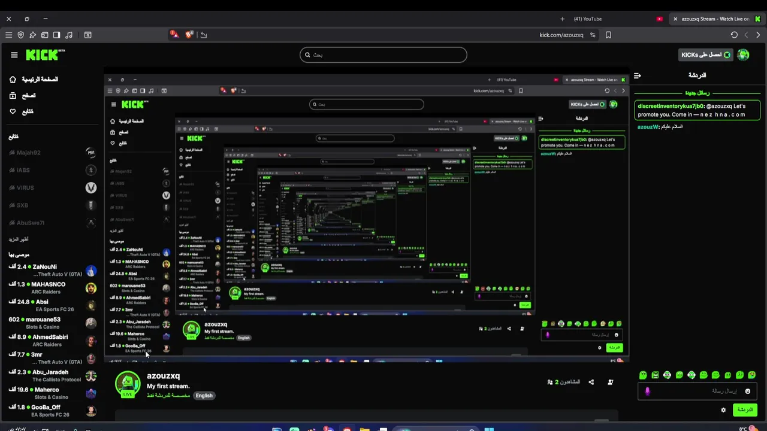Viewport: 767px width, 431px height.
Task: Collapse the chat panel with arrow icon
Action: click(638, 75)
